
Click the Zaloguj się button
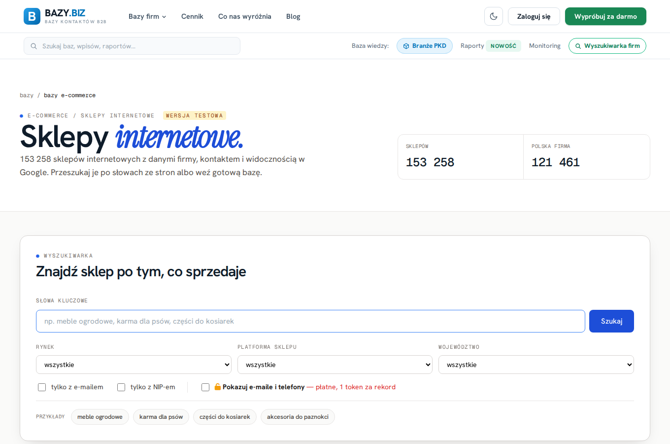click(534, 16)
